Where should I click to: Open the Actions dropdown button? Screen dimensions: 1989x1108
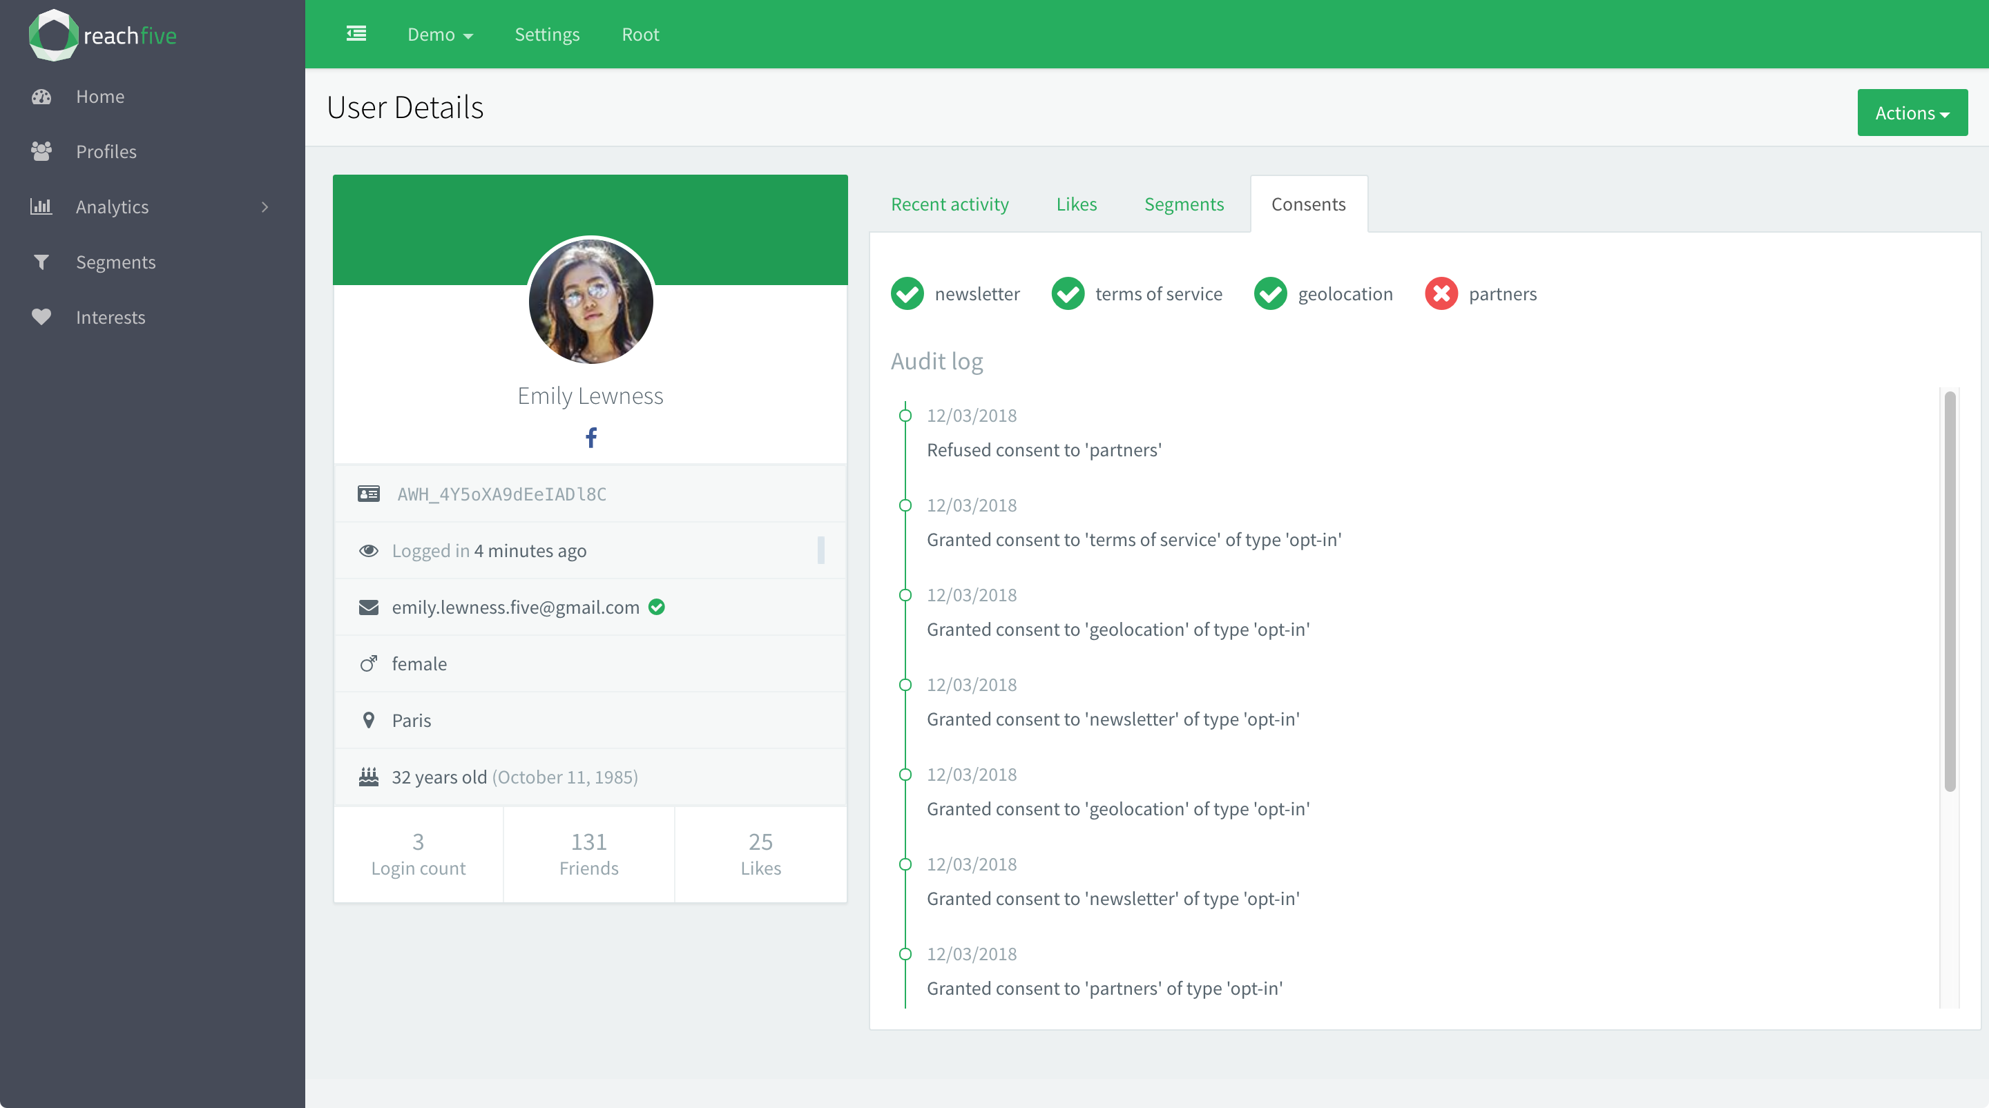coord(1912,113)
